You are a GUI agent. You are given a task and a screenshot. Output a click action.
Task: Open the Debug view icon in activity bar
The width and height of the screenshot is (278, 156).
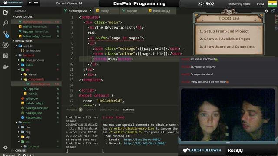click(6, 45)
